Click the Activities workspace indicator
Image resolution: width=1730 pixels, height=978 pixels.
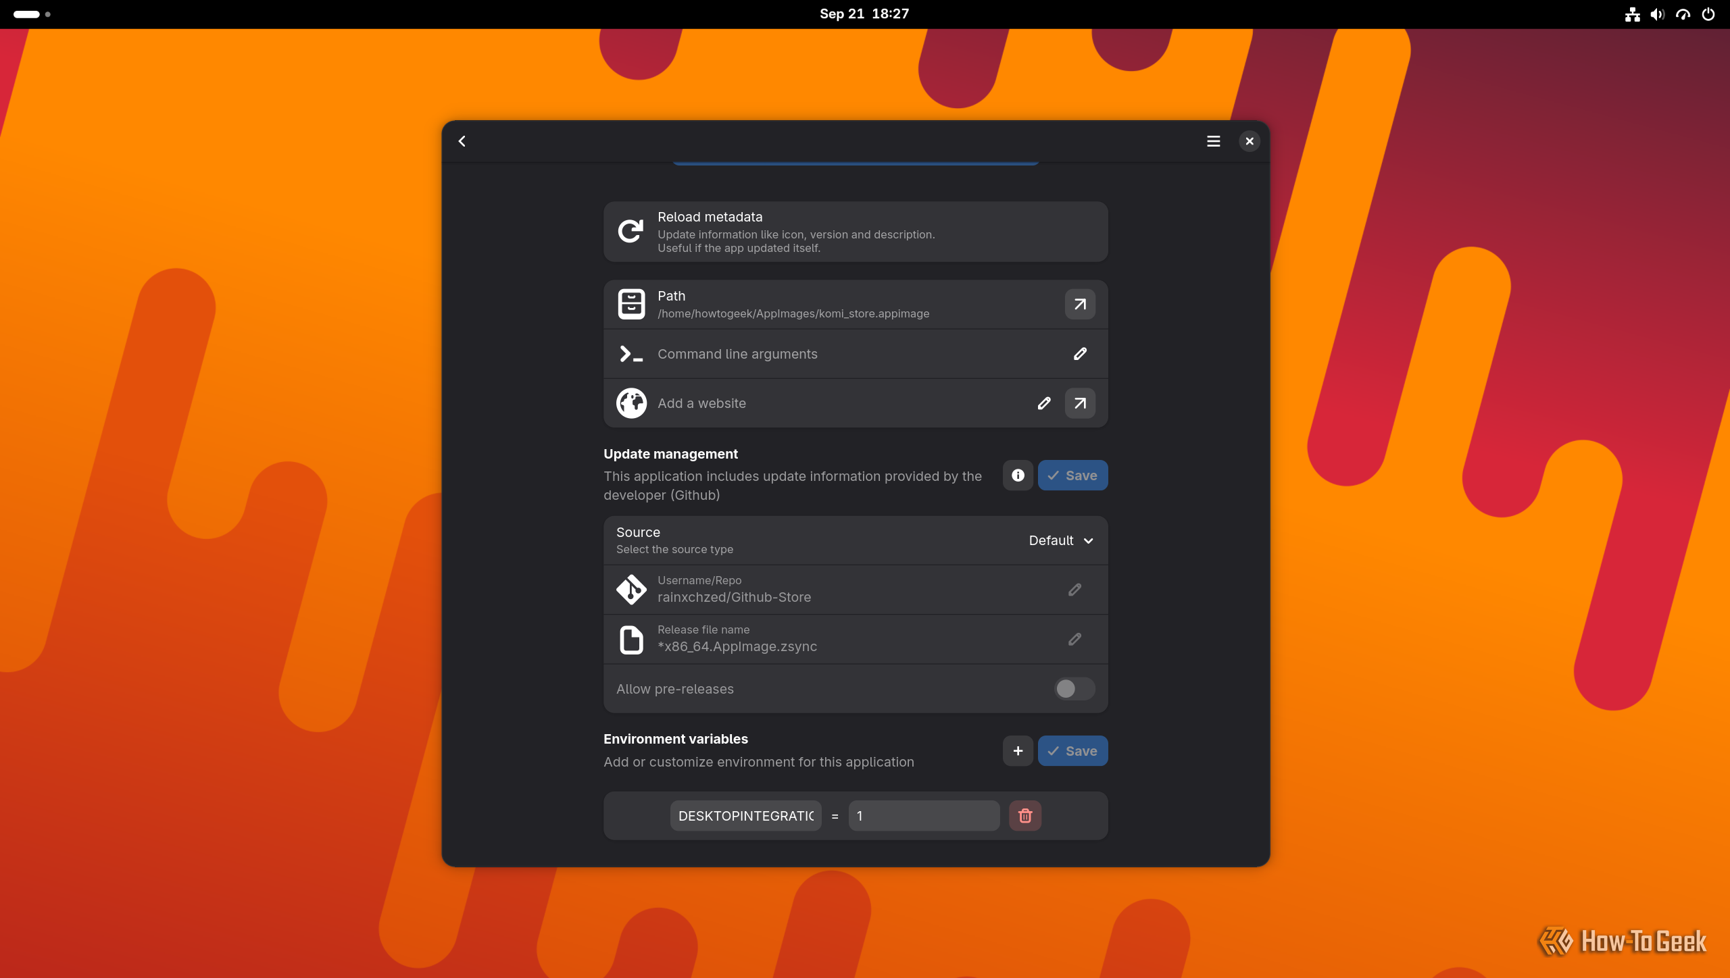click(32, 14)
